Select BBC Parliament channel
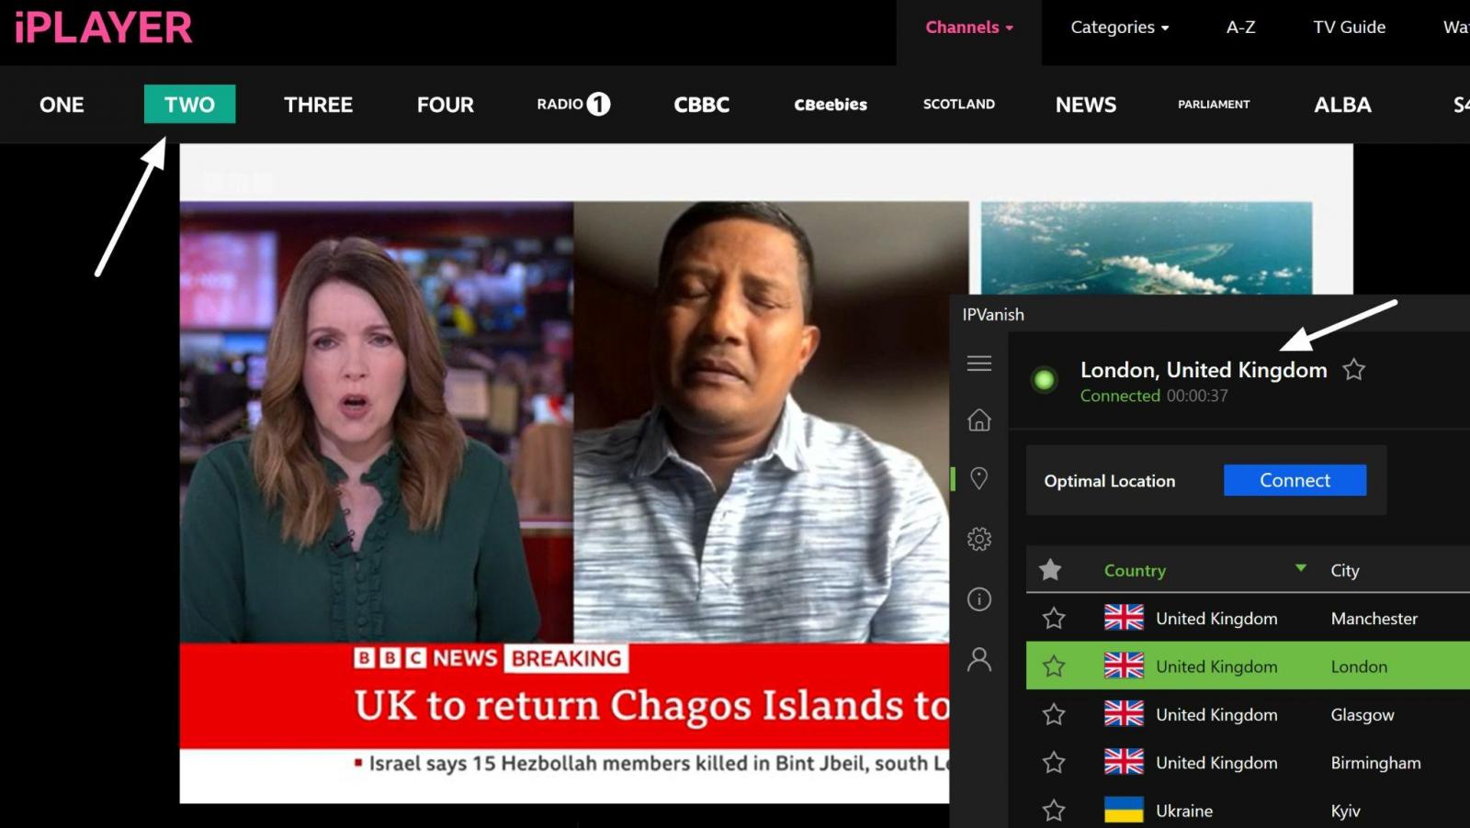The image size is (1470, 828). (1214, 104)
